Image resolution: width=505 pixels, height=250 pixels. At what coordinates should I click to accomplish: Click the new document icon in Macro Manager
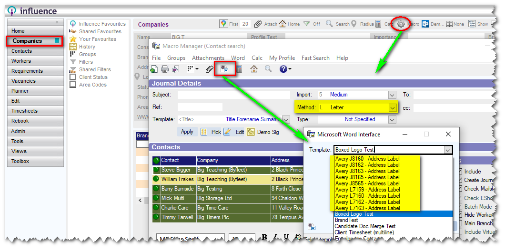tap(154, 69)
